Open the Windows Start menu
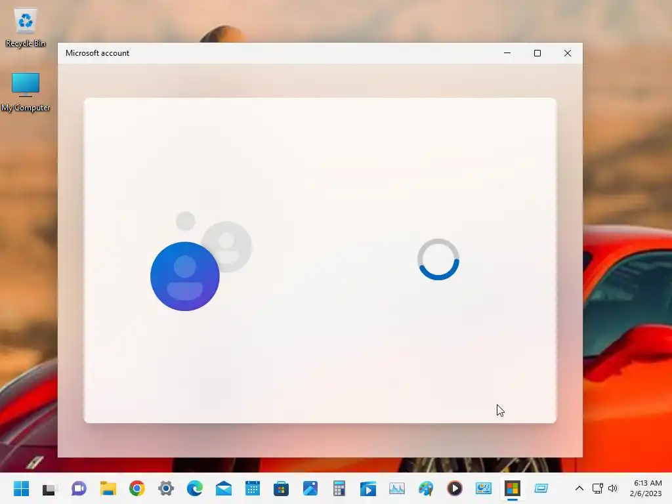672x504 pixels. tap(21, 488)
